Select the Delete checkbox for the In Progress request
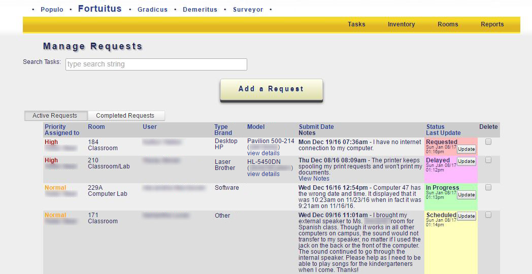Image resolution: width=532 pixels, height=274 pixels. pyautogui.click(x=488, y=188)
